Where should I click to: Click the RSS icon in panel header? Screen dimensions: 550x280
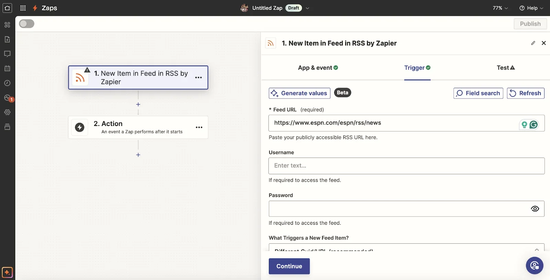point(271,43)
